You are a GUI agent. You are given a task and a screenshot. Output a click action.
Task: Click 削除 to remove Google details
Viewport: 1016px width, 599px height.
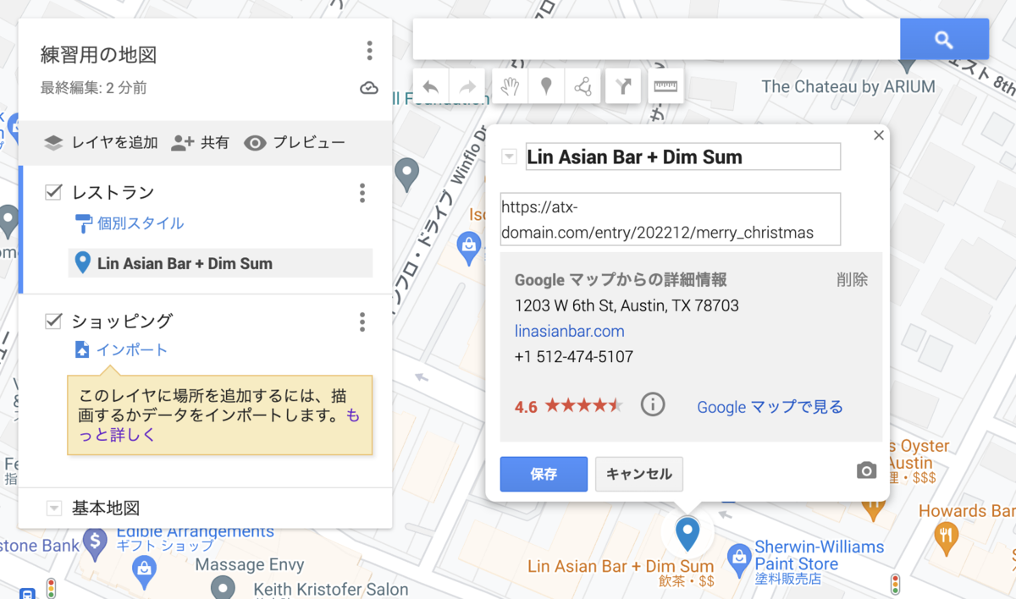pos(852,280)
